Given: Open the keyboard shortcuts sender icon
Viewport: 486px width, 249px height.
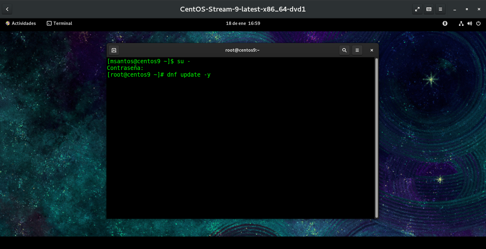Looking at the screenshot, I should [429, 9].
